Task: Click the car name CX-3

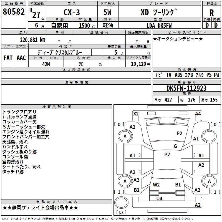Action: (x=72, y=12)
